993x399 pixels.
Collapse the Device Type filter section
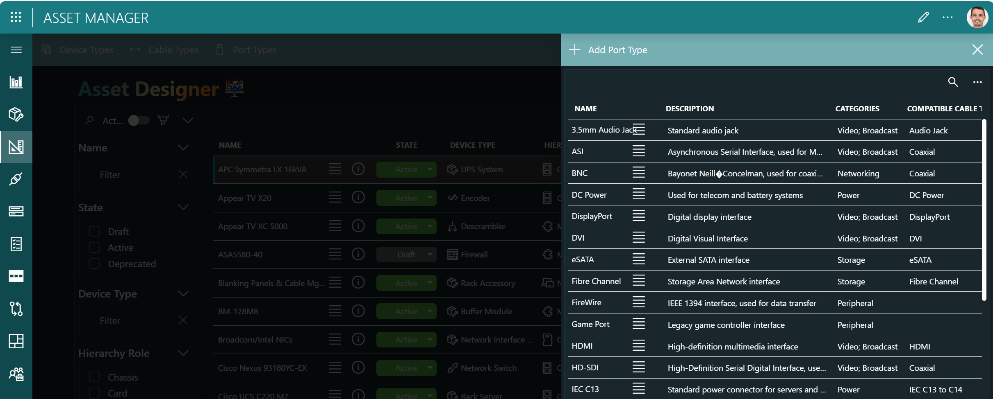point(183,294)
